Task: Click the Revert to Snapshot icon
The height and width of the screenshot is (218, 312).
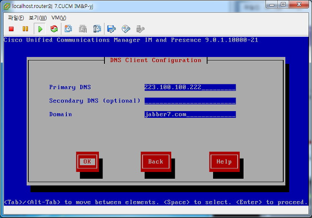Action: coord(83,29)
